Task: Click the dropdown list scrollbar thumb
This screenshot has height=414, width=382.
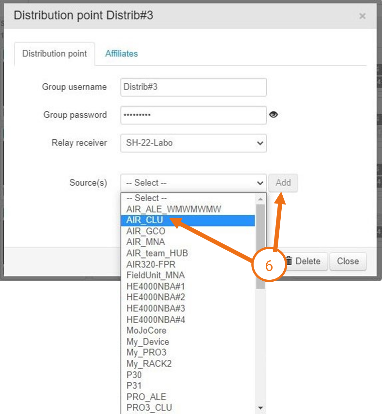Action: [x=260, y=245]
